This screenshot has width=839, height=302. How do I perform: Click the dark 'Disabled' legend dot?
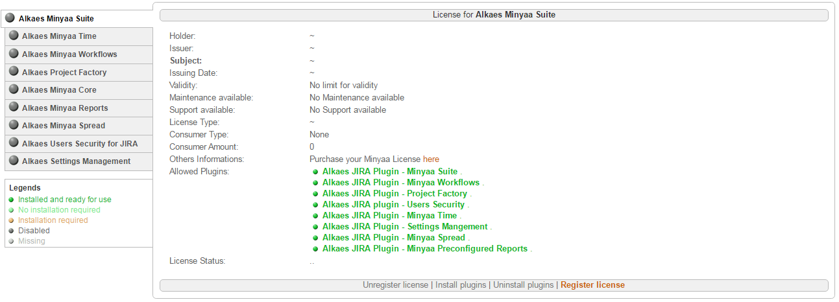[12, 231]
